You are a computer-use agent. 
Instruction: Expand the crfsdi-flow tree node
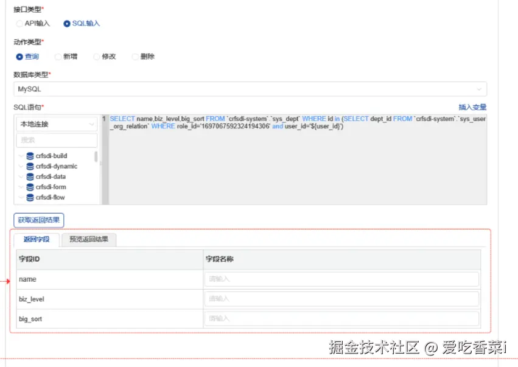point(21,198)
